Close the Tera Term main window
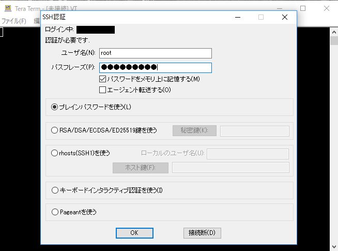338x251 pixels. pyautogui.click(x=327, y=8)
